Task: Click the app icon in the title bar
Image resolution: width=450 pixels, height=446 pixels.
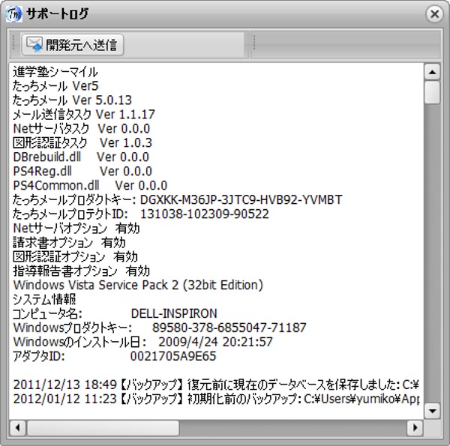Action: (x=14, y=13)
